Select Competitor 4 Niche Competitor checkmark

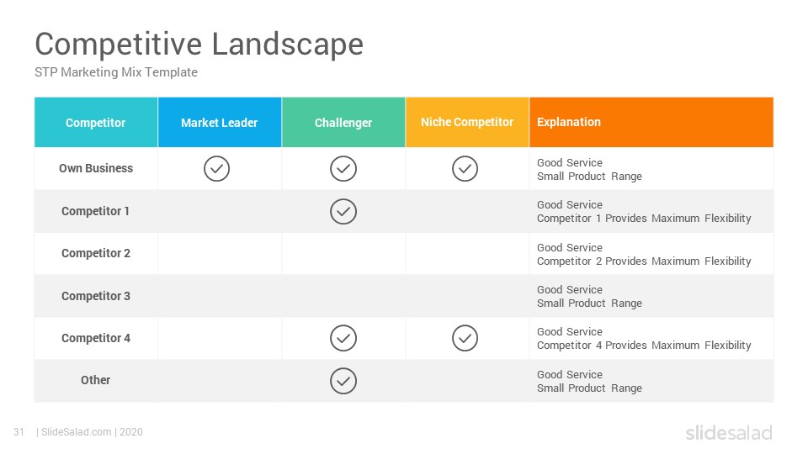(x=465, y=338)
